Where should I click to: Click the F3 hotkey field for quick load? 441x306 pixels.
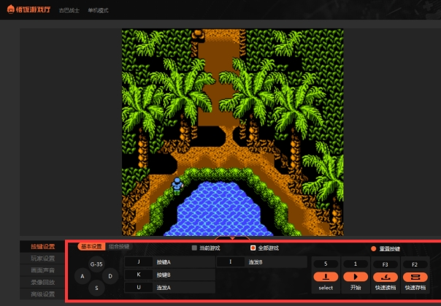385,264
